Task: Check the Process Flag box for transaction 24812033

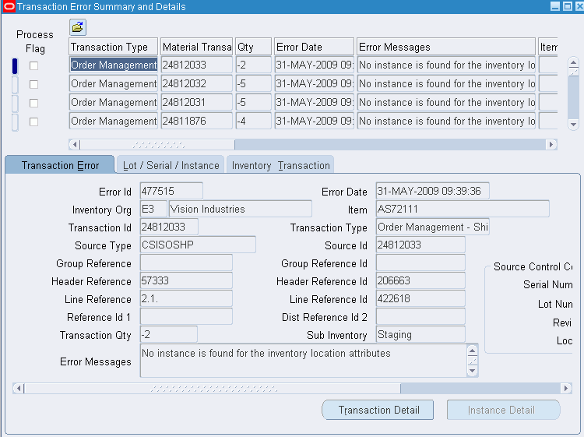Action: tap(34, 65)
